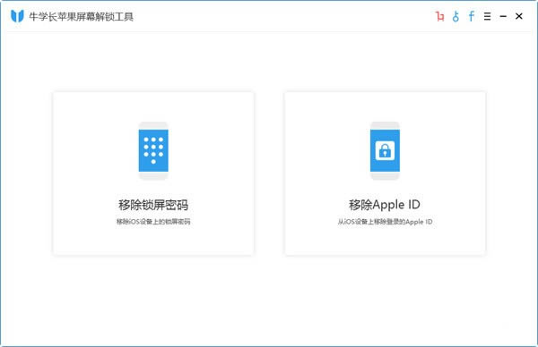This screenshot has width=538, height=347.
Task: Click the blue app logo
Action: (x=17, y=16)
